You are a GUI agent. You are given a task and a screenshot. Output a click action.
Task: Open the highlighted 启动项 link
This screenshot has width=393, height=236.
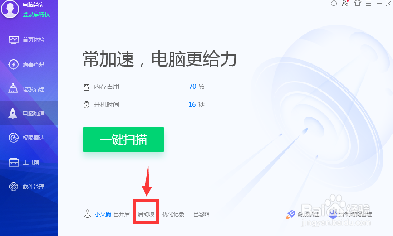(x=146, y=214)
